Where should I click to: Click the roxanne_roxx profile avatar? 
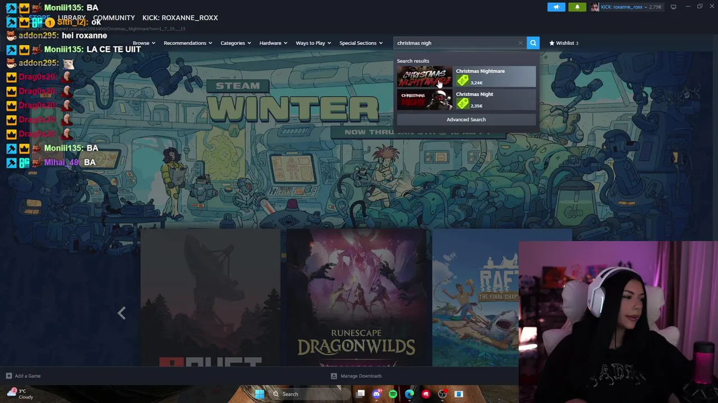pos(595,7)
